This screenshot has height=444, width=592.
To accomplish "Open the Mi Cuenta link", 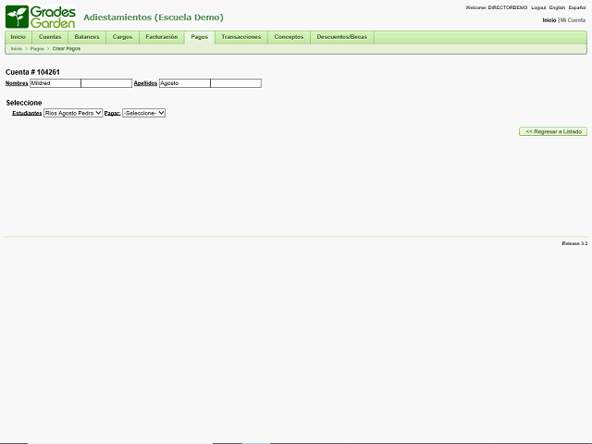I will click(x=573, y=20).
